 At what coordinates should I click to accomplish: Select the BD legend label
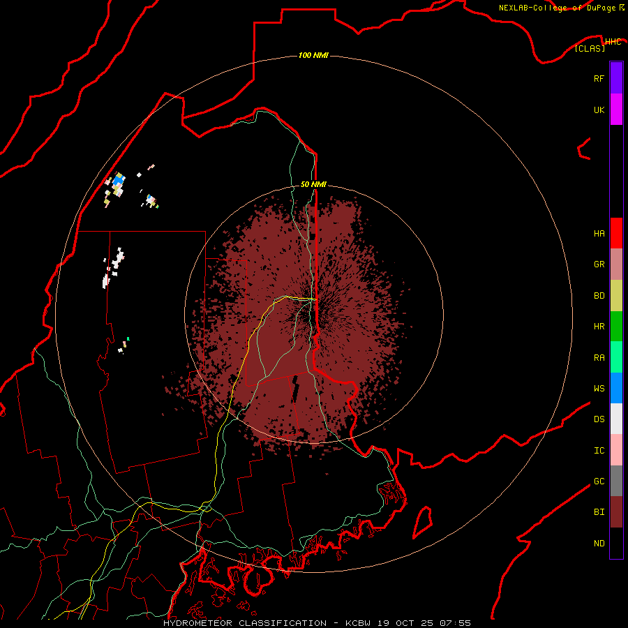599,295
